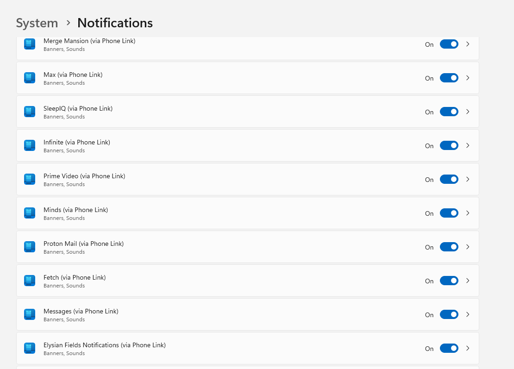Click "Banners, Sounds" under Max
The width and height of the screenshot is (514, 369).
point(64,83)
